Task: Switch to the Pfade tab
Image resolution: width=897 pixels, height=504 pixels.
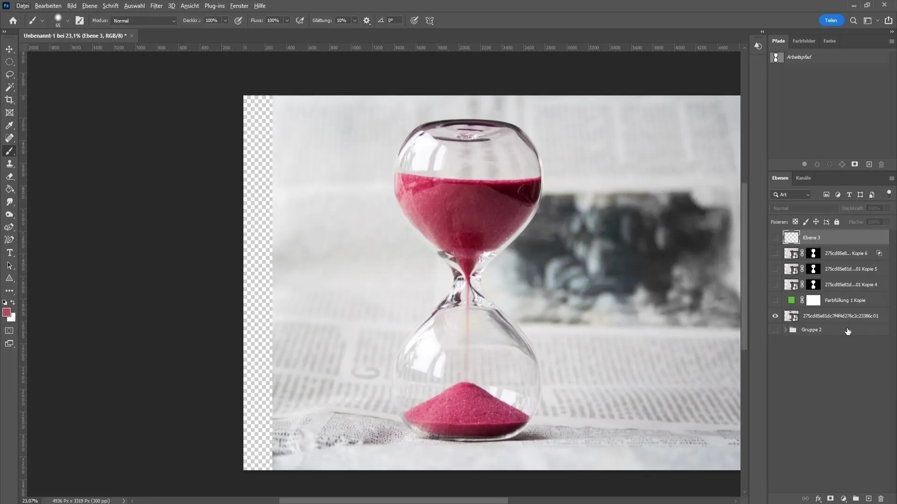Action: 778,41
